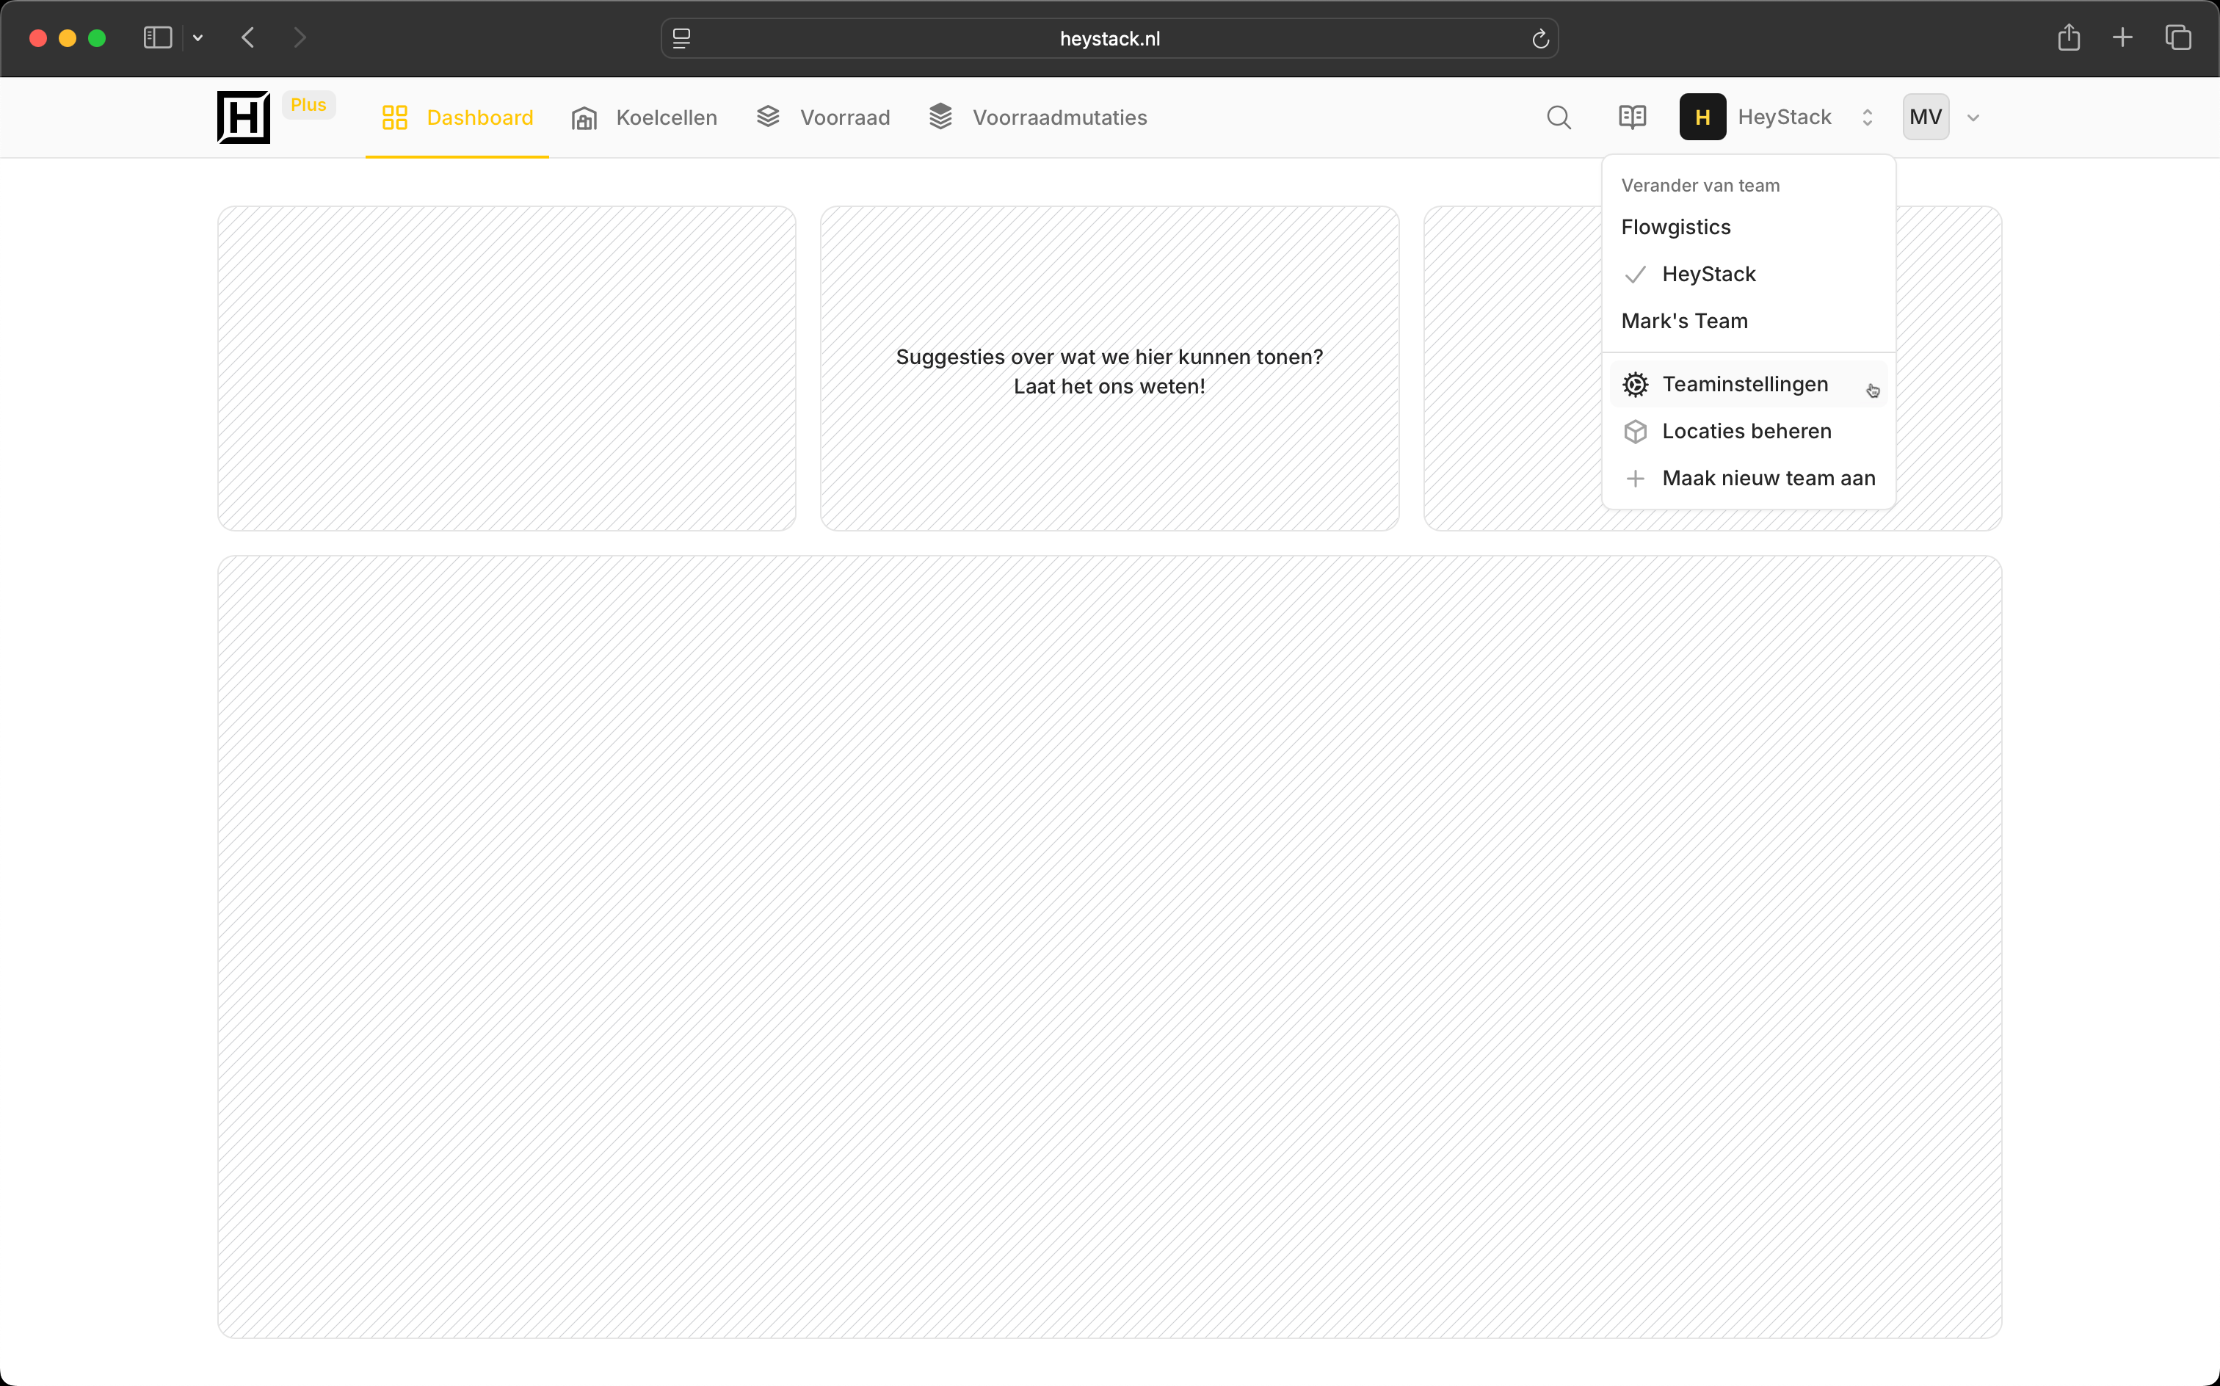Go back in browser history
The width and height of the screenshot is (2220, 1386).
(x=247, y=37)
